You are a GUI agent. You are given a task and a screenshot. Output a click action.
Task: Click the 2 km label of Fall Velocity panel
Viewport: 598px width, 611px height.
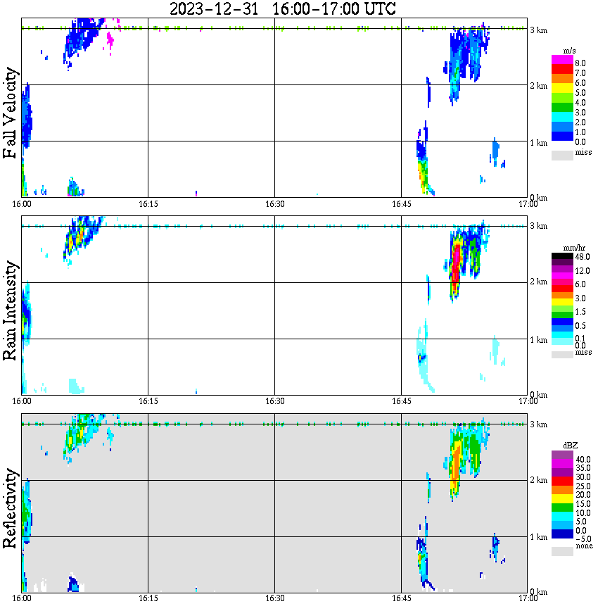point(539,86)
